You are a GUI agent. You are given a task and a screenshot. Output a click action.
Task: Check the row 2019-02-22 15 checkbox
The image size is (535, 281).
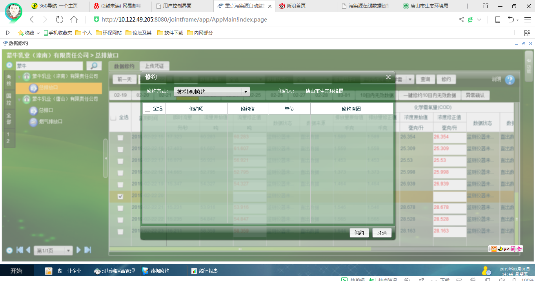[x=120, y=138]
